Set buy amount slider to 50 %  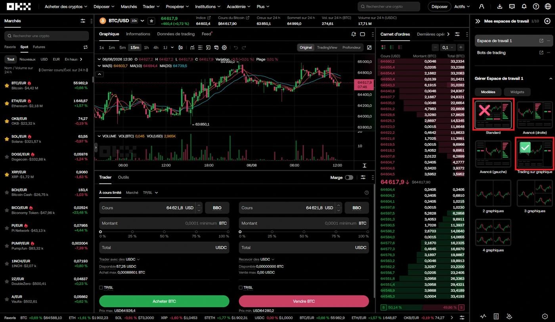[164, 232]
